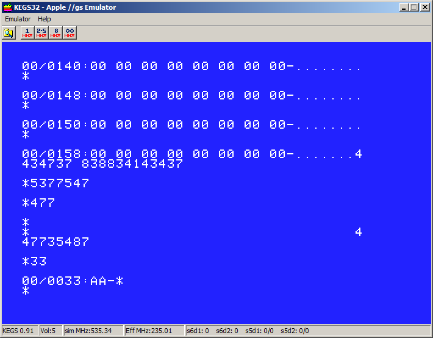Viewport: 433px width, 338px height.
Task: Set emulation speed to 1 MHz
Action: coord(27,33)
